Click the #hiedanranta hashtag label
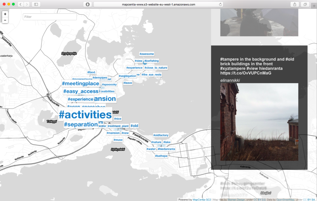The width and height of the screenshot is (317, 201). [166, 149]
